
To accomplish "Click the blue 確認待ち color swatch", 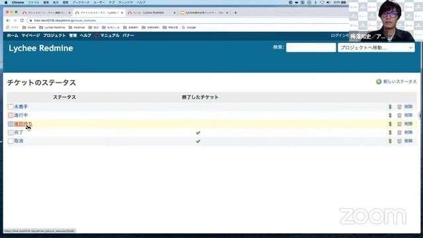I will [x=11, y=124].
